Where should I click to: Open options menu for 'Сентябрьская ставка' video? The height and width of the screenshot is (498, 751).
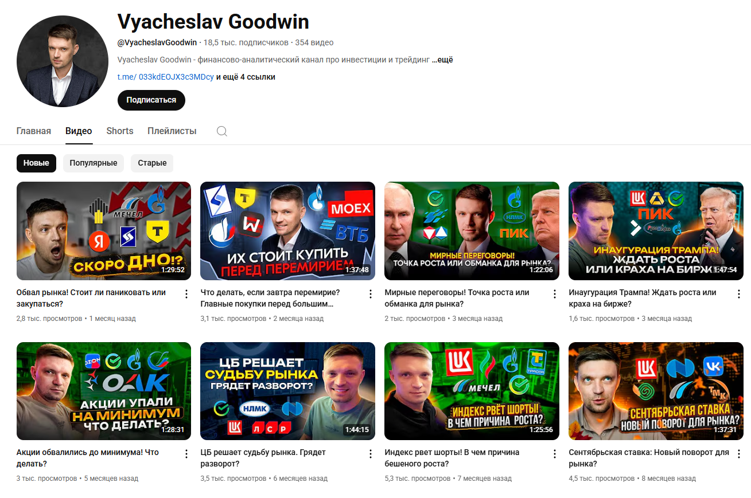739,454
